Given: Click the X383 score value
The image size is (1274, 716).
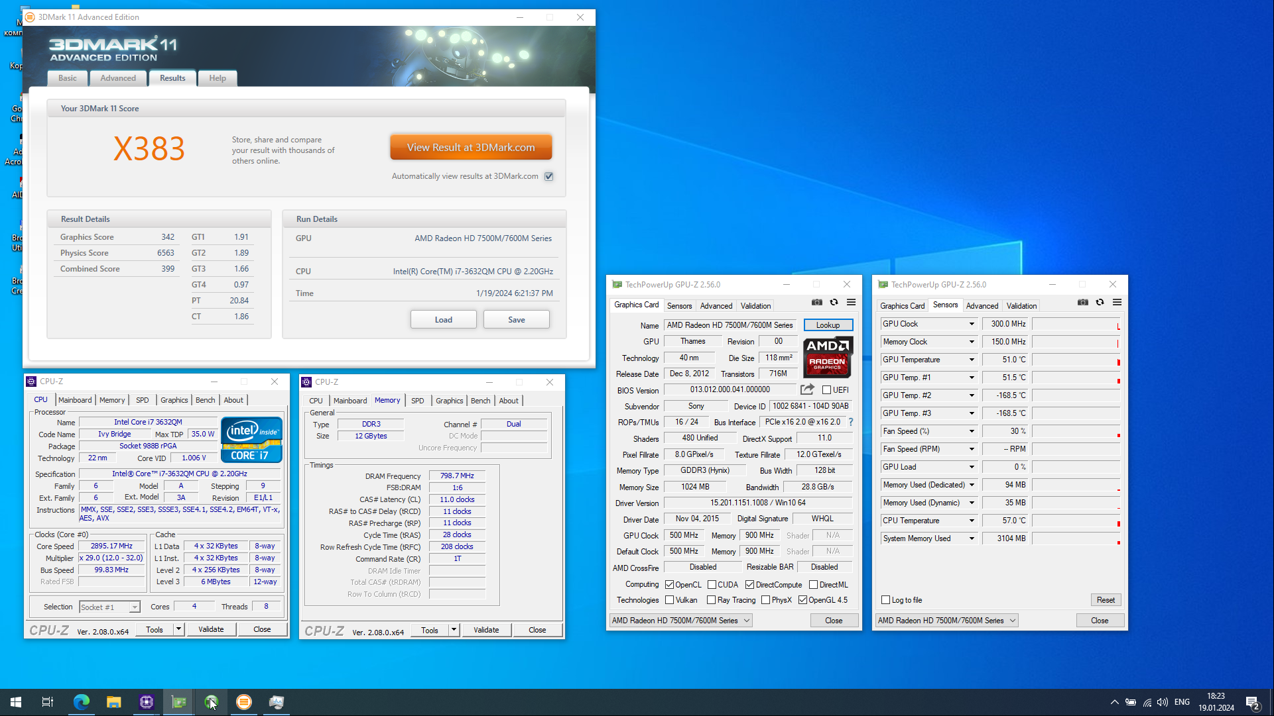Looking at the screenshot, I should [149, 149].
